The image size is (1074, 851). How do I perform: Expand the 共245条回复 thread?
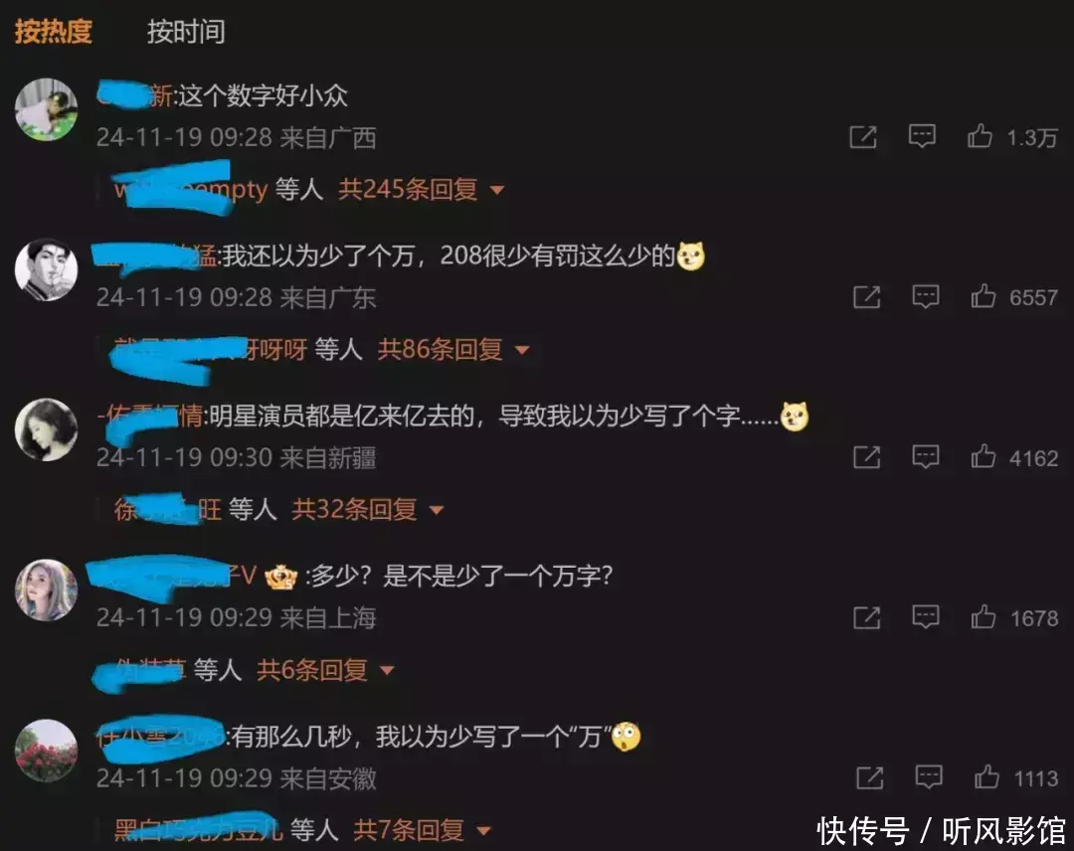coord(422,189)
